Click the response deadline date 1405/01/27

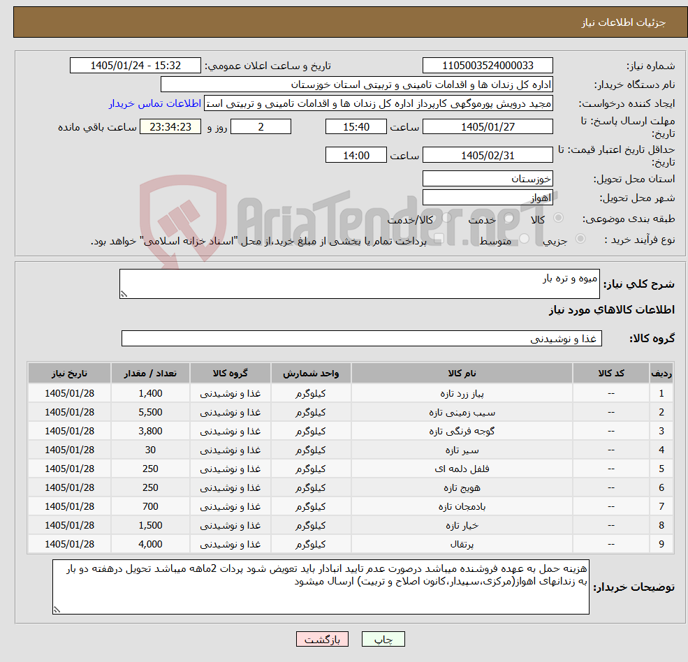click(488, 127)
